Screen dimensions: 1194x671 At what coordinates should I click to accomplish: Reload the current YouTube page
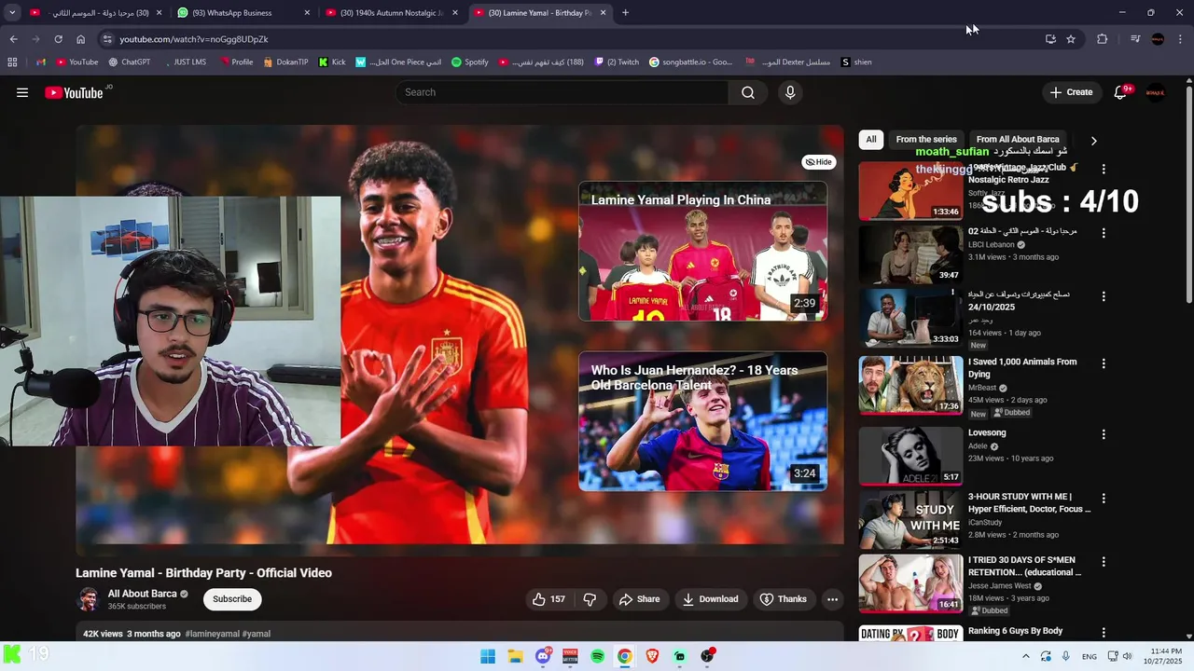(58, 39)
